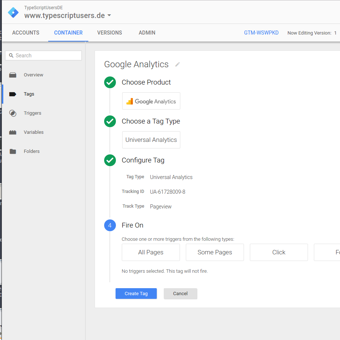Switch to the ADMIN tab
The image size is (340, 340).
tap(147, 33)
